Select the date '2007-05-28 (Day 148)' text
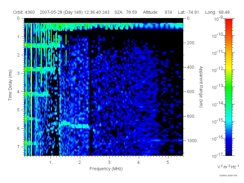Image resolution: width=244 pixels, height=183 pixels. click(61, 12)
